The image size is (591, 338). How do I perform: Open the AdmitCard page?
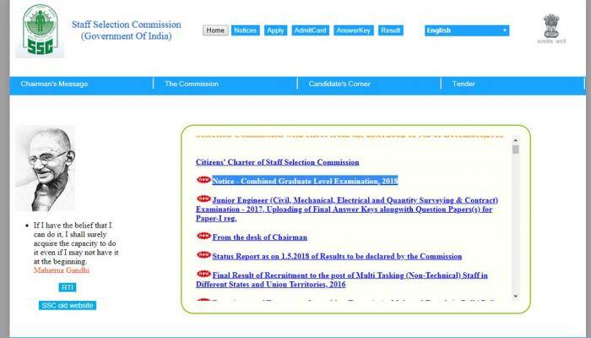pyautogui.click(x=310, y=30)
